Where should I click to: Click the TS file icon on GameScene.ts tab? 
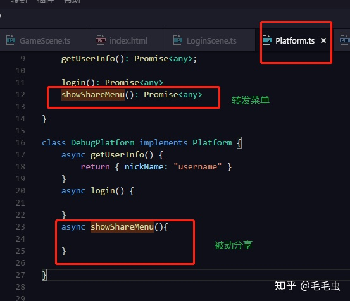pos(11,40)
